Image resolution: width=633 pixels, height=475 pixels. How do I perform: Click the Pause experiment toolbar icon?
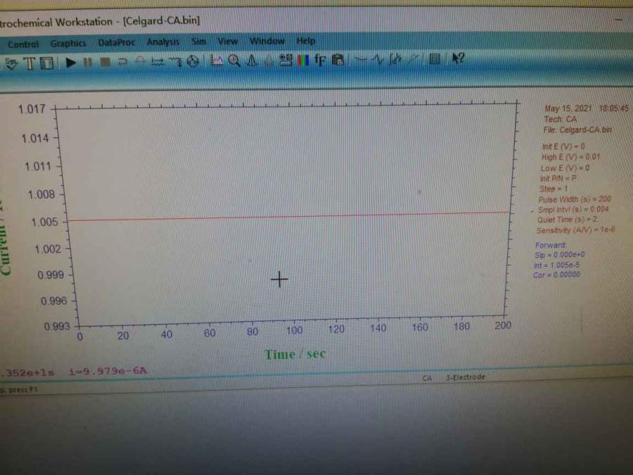pyautogui.click(x=88, y=63)
